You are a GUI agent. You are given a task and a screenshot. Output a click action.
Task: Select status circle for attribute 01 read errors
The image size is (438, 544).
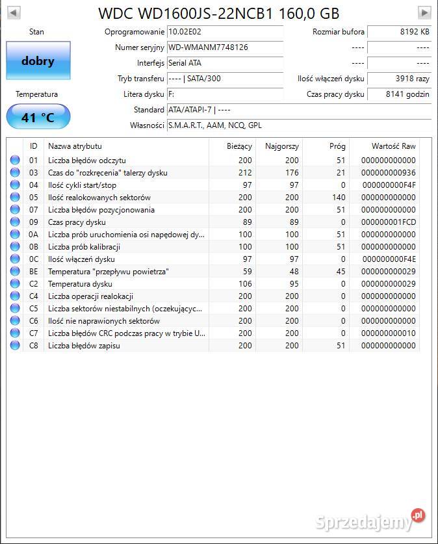15,160
